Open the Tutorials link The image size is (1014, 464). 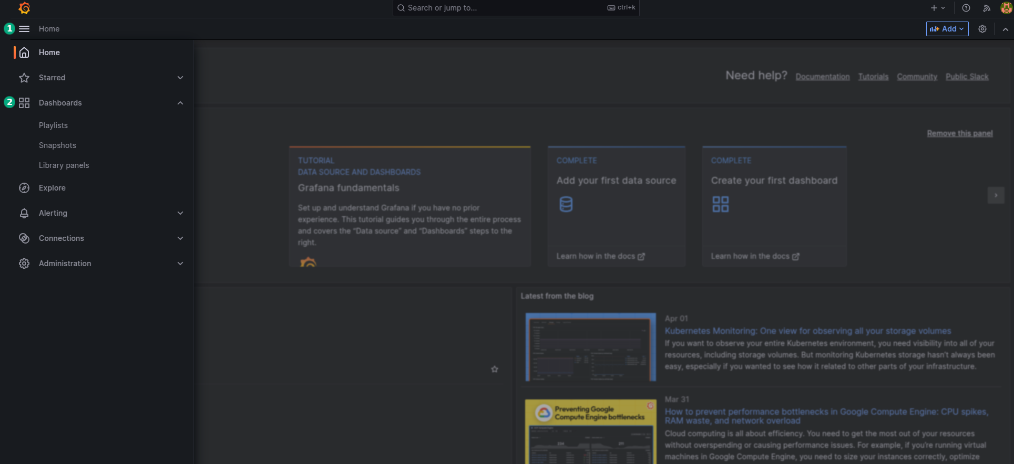[873, 77]
